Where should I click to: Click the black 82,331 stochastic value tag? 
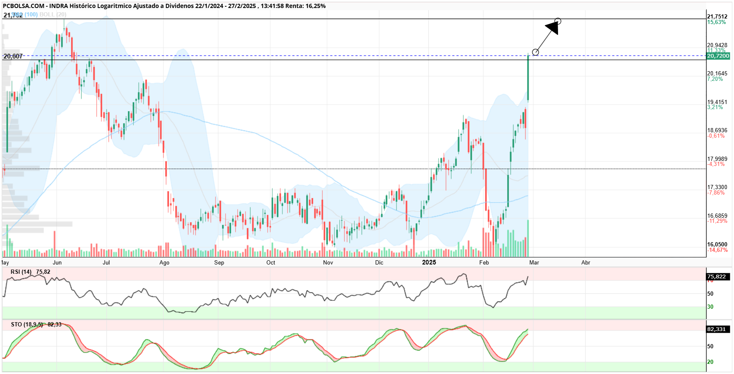pos(718,329)
